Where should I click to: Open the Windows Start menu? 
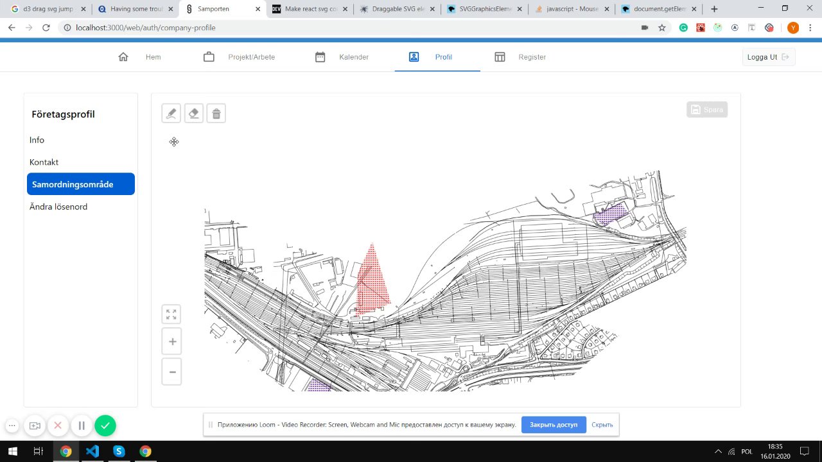[x=13, y=451]
